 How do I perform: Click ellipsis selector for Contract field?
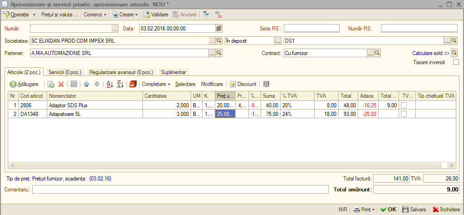(370, 53)
